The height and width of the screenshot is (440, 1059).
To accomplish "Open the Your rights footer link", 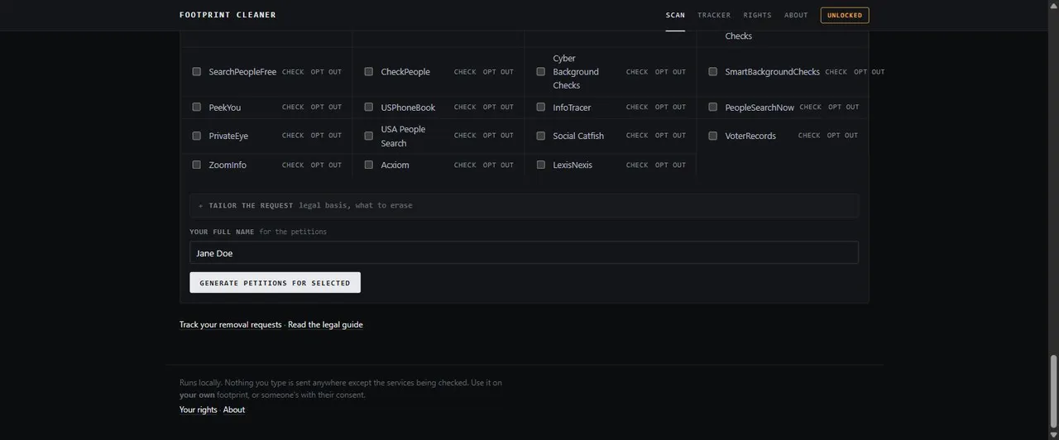I will [x=199, y=409].
